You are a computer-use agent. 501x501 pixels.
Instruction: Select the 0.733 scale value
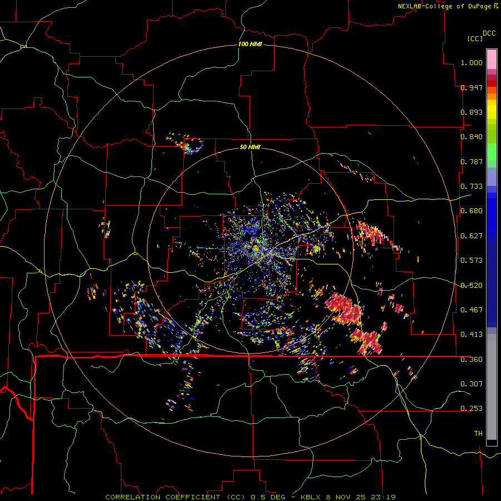(x=471, y=186)
